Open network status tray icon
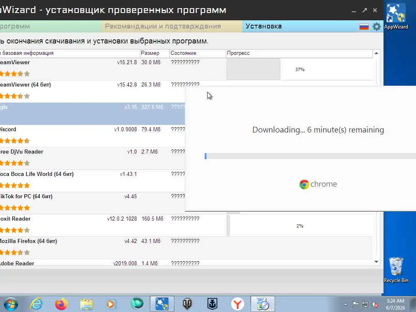 [x=365, y=304]
